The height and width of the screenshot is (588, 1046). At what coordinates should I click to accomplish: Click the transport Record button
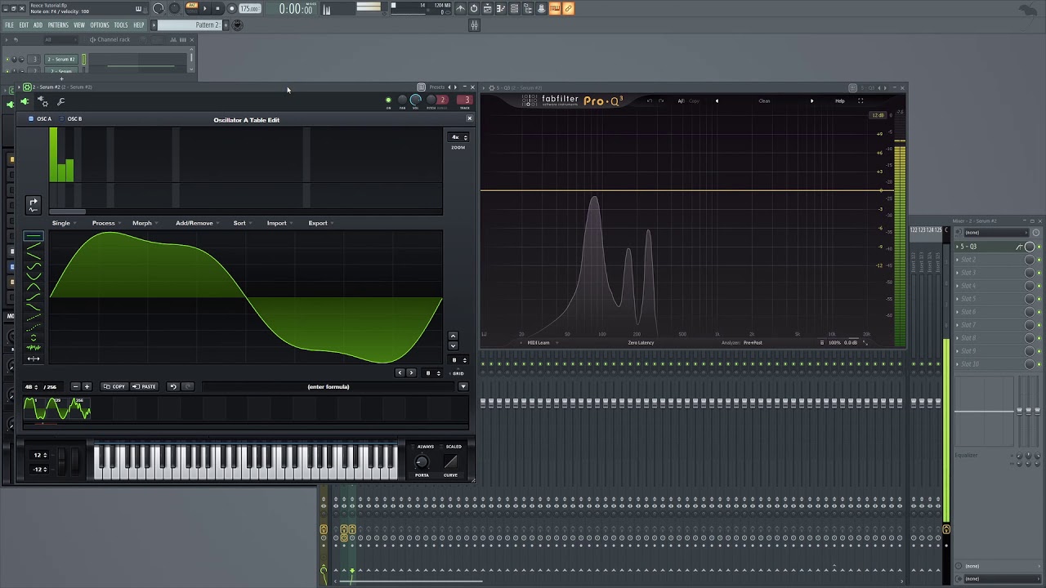(231, 8)
